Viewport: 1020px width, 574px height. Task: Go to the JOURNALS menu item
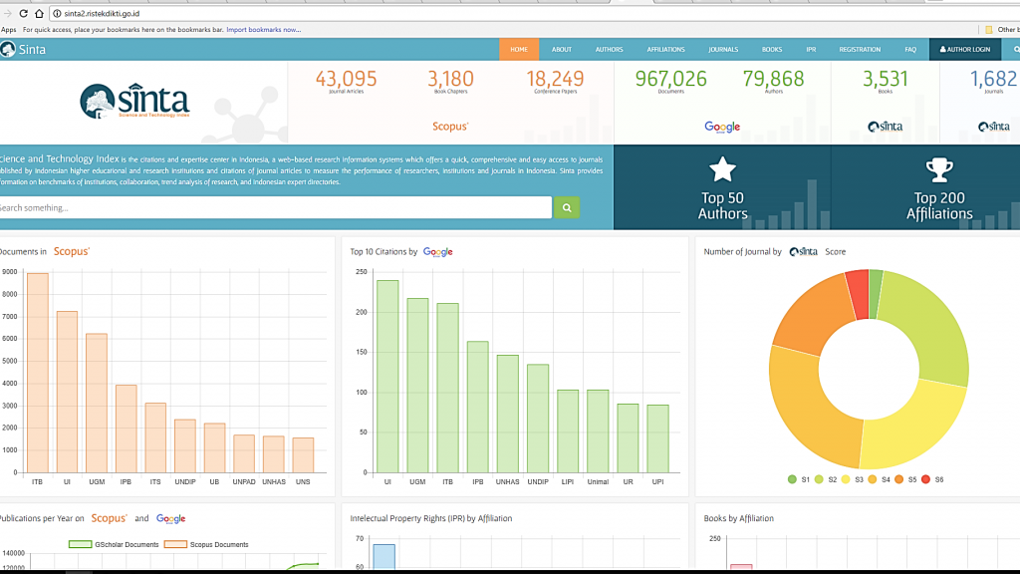(723, 49)
